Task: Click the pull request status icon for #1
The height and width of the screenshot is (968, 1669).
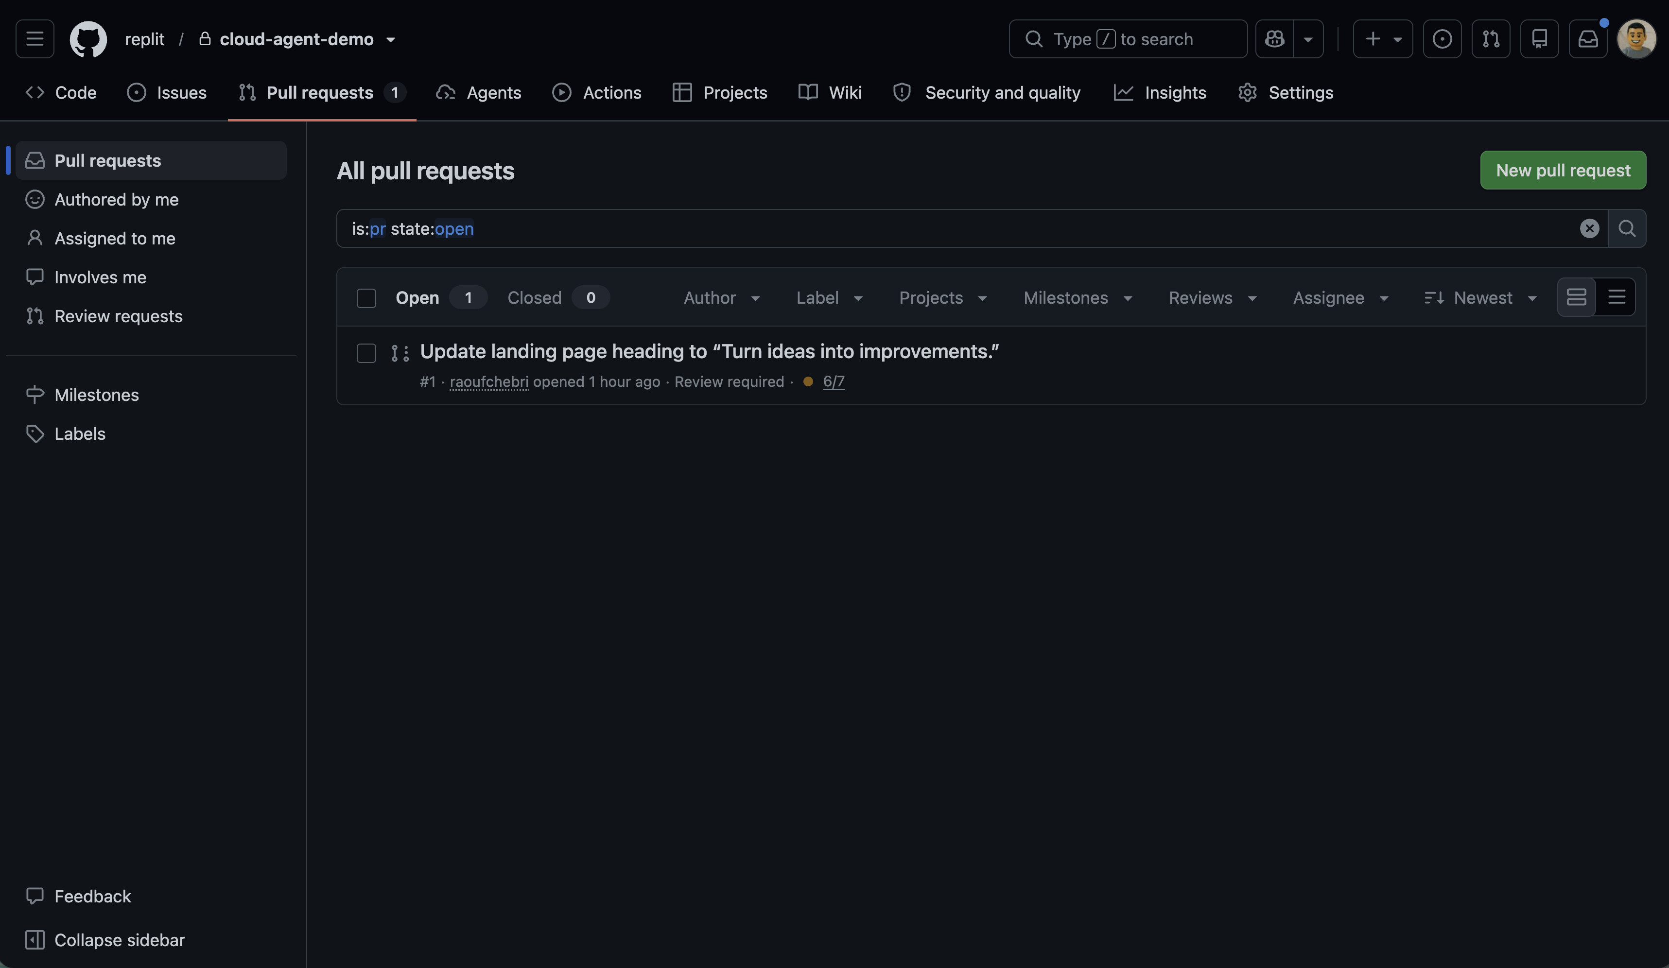Action: coord(400,354)
